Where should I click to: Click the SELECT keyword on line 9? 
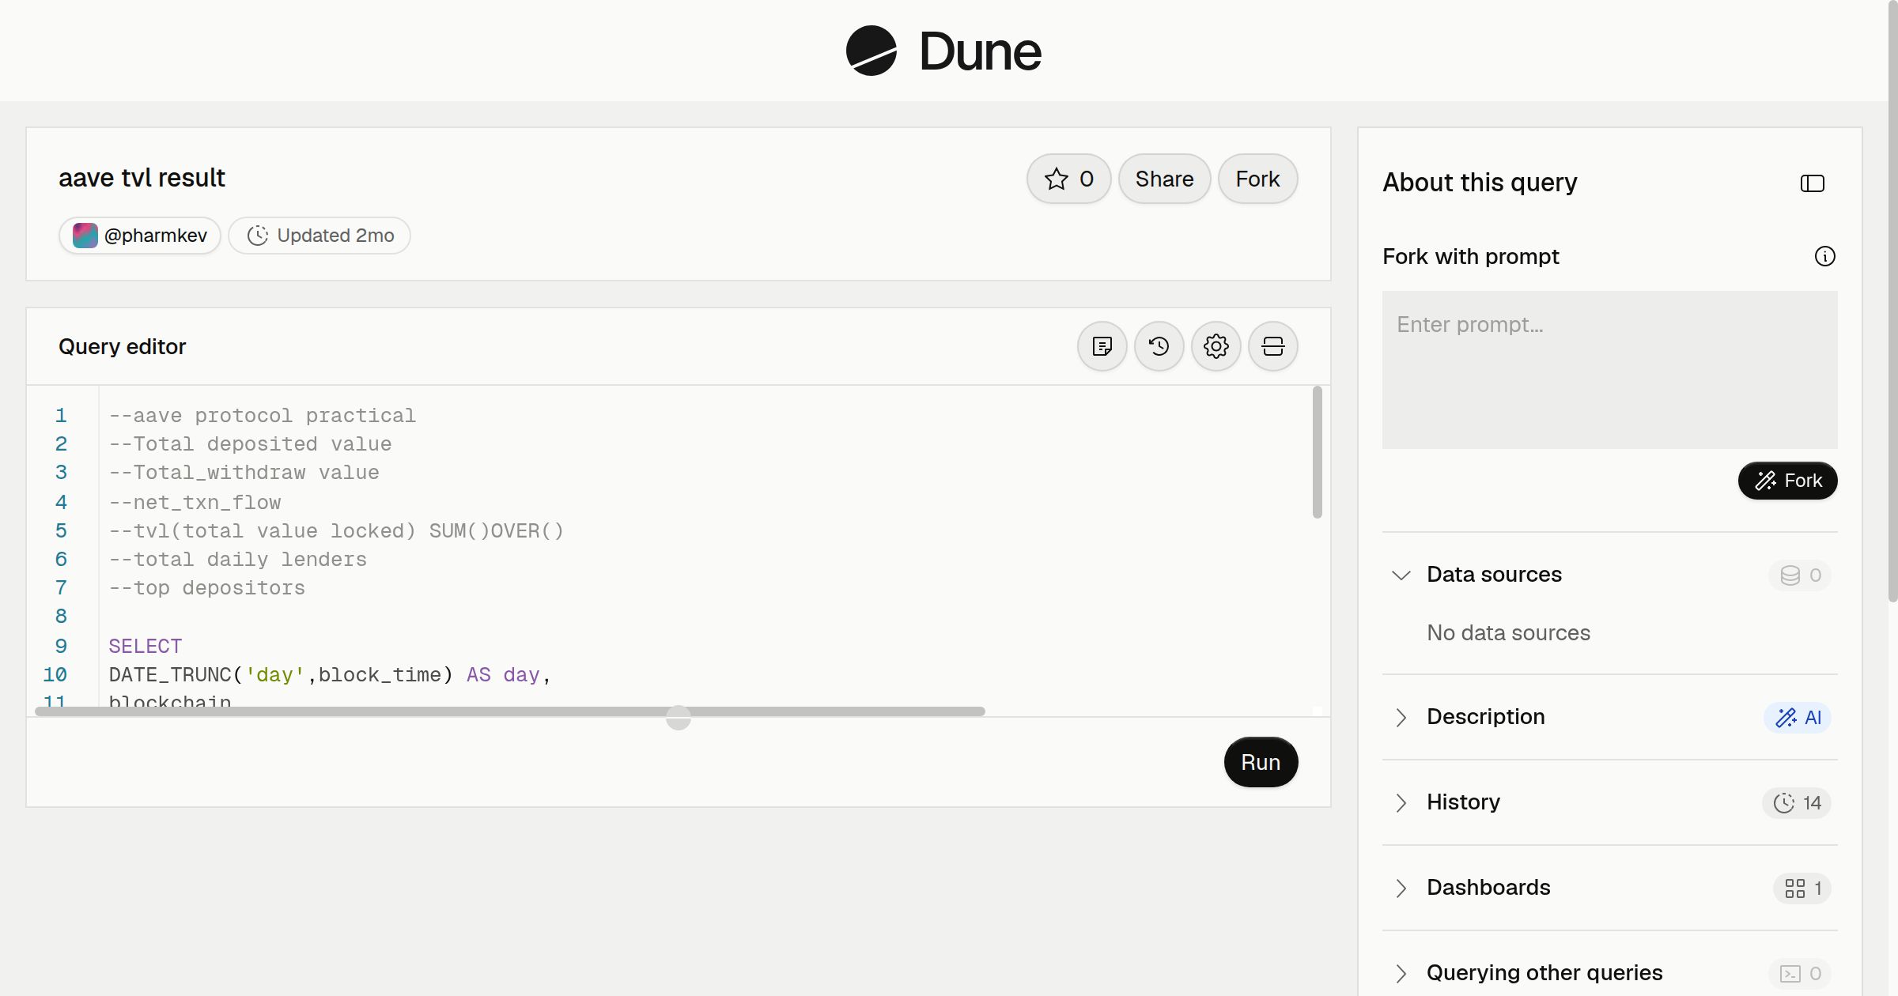point(146,647)
